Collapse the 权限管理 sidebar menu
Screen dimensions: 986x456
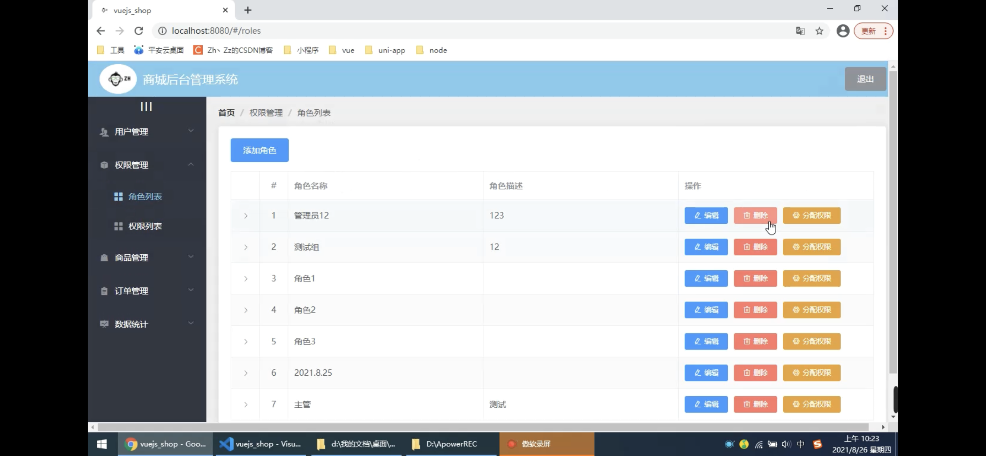(147, 165)
